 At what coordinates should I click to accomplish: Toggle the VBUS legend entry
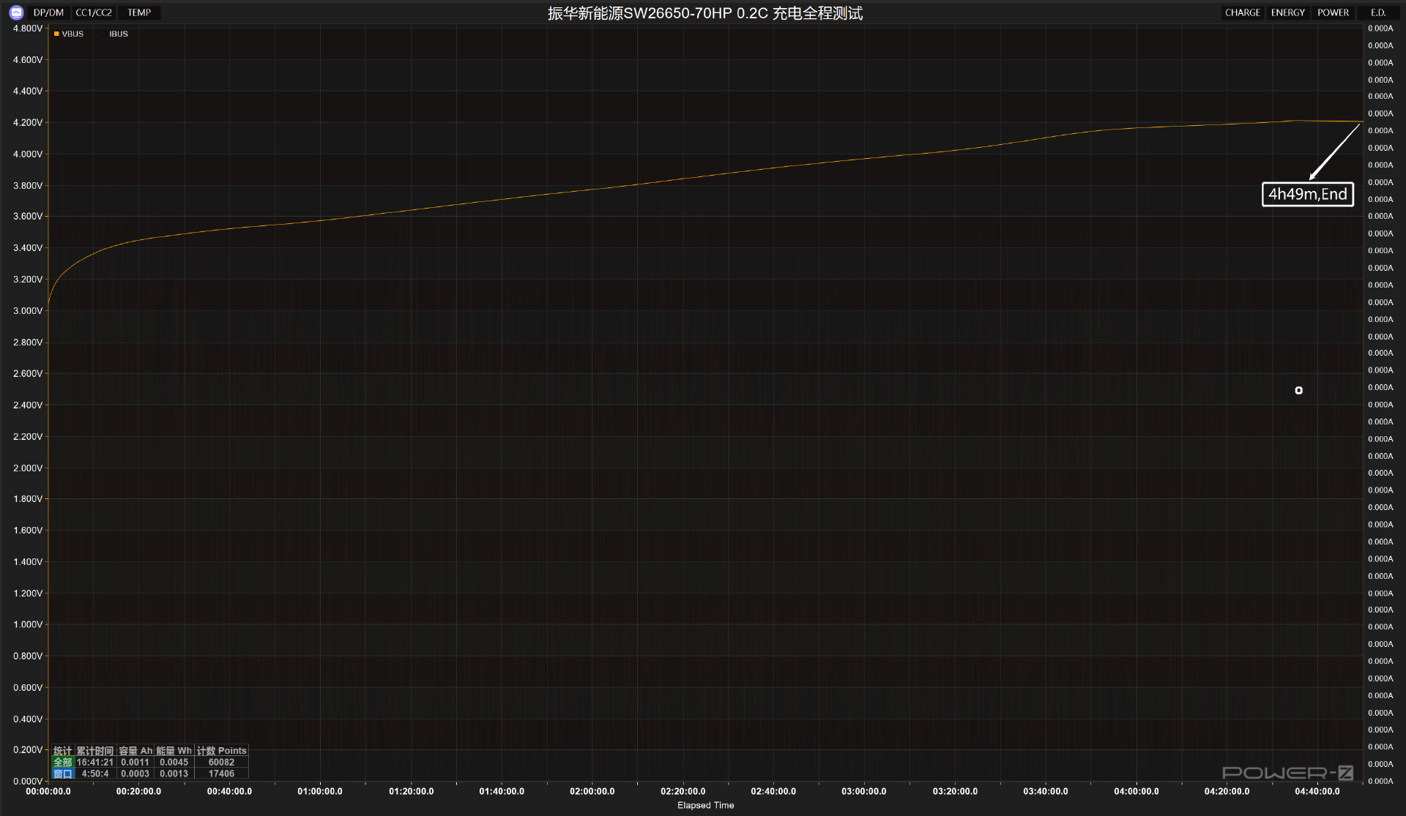(x=69, y=34)
